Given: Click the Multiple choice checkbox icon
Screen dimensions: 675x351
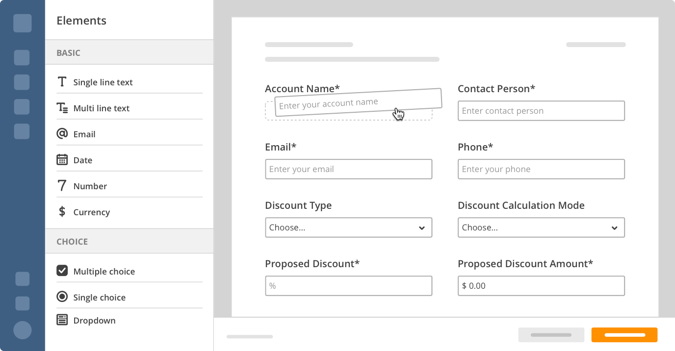Looking at the screenshot, I should coord(62,271).
